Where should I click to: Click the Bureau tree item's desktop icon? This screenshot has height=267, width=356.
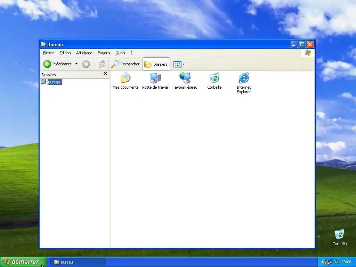point(43,82)
